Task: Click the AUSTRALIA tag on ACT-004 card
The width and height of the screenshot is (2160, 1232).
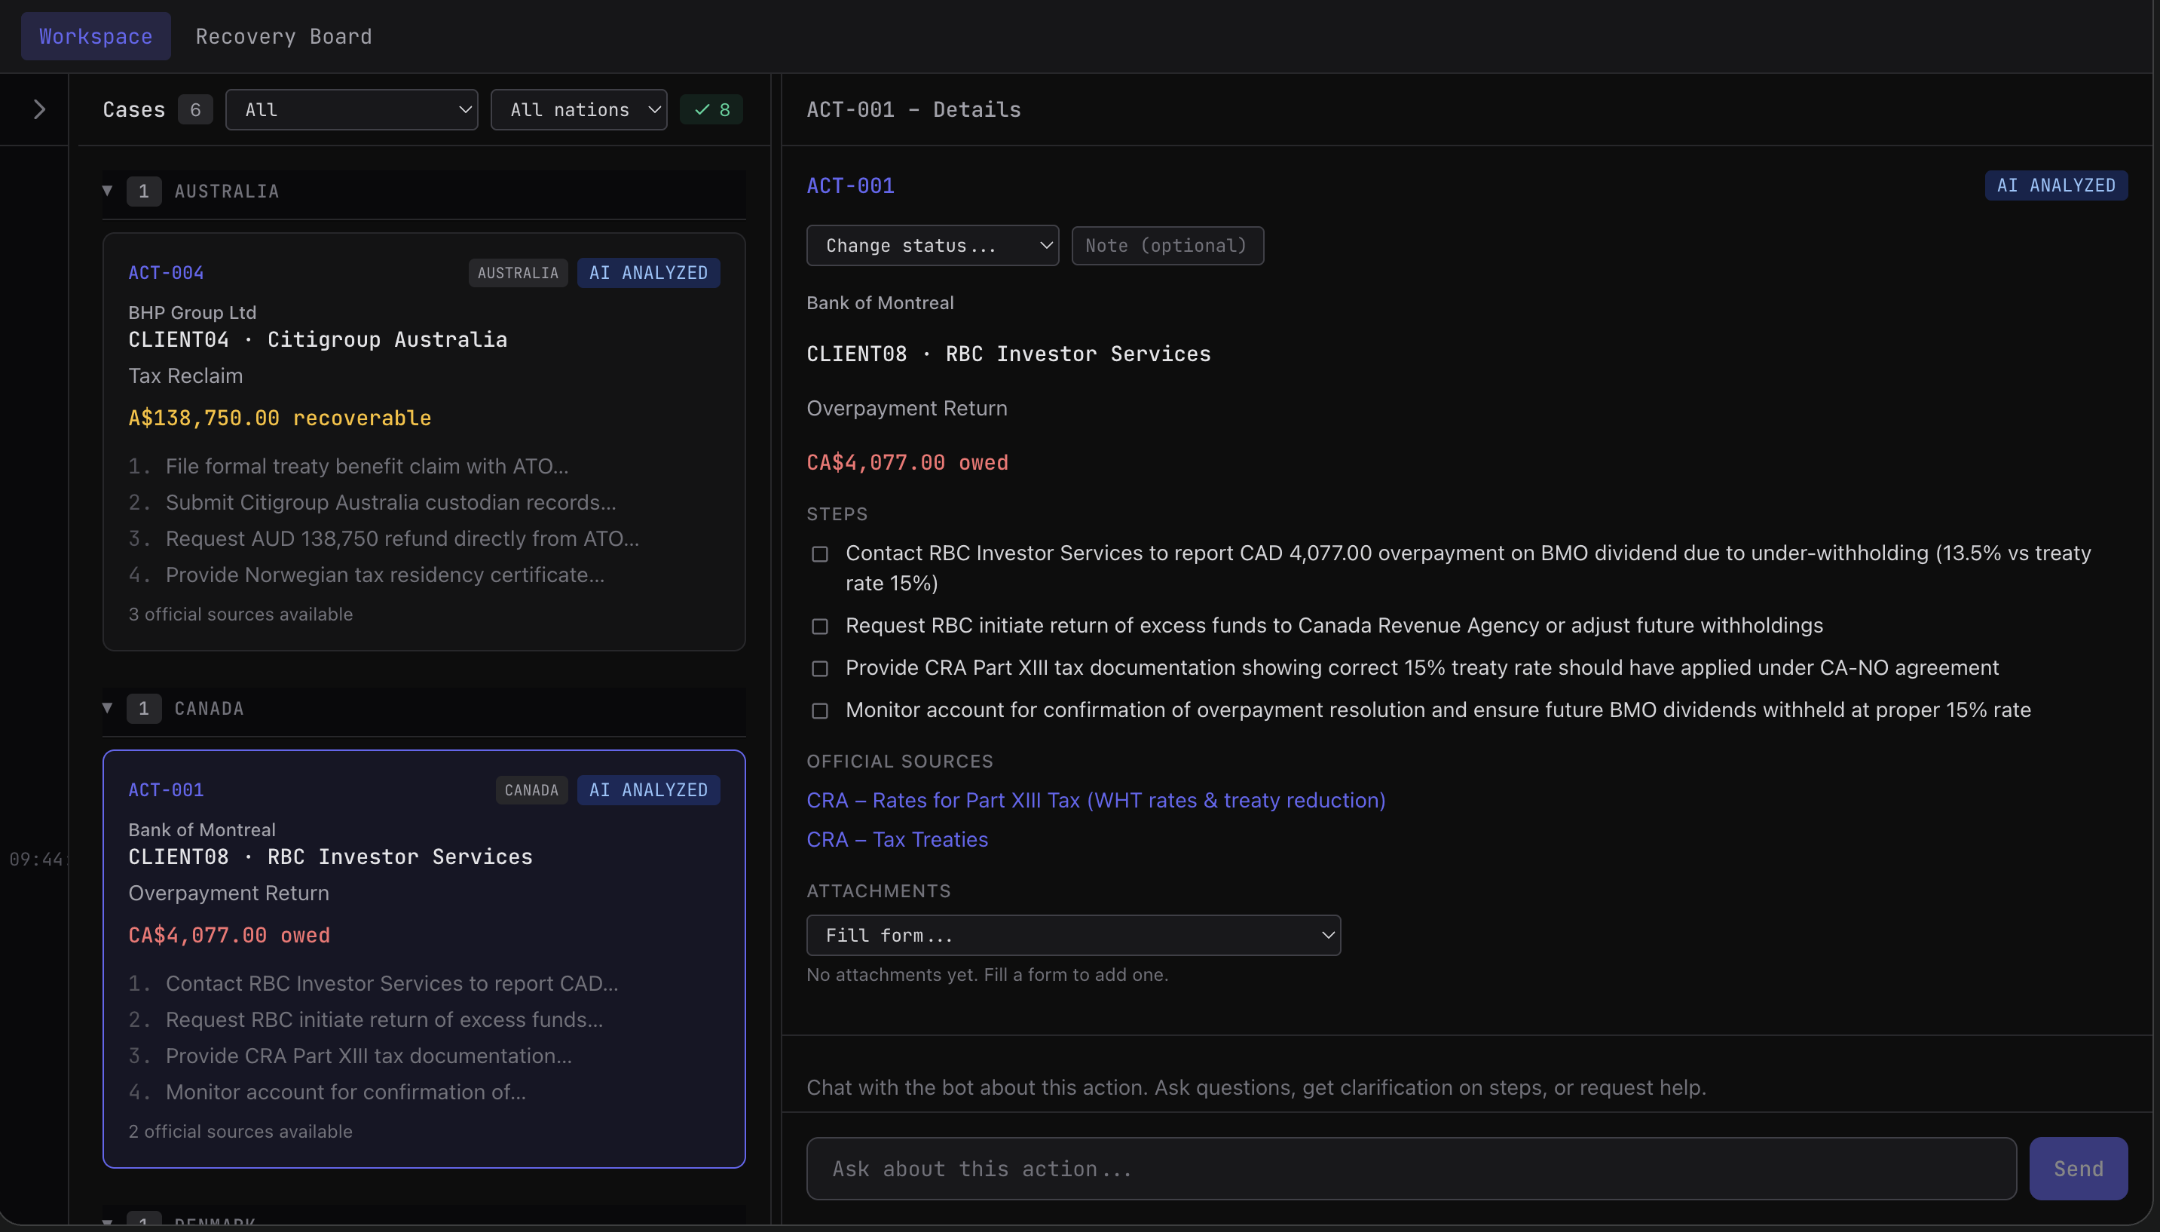Action: (518, 272)
